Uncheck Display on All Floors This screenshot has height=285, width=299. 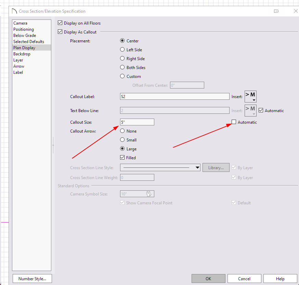click(x=60, y=23)
